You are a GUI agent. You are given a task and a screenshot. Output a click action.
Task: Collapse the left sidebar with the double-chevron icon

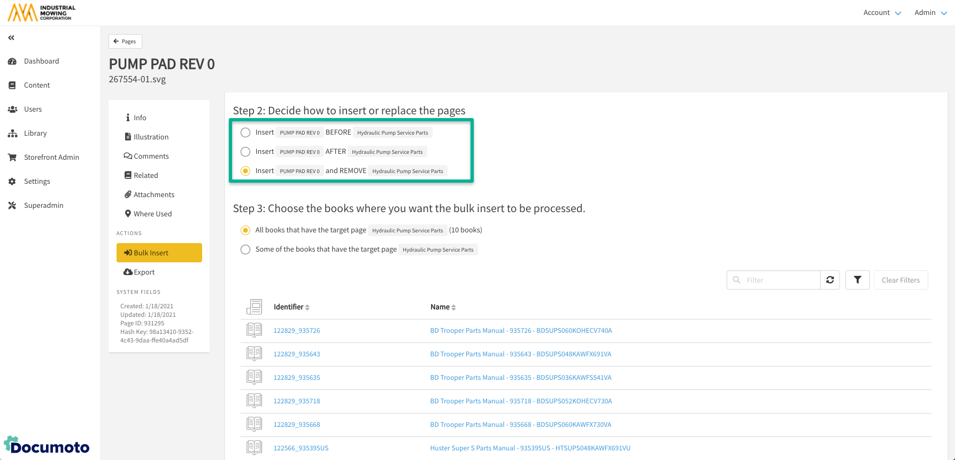point(11,38)
